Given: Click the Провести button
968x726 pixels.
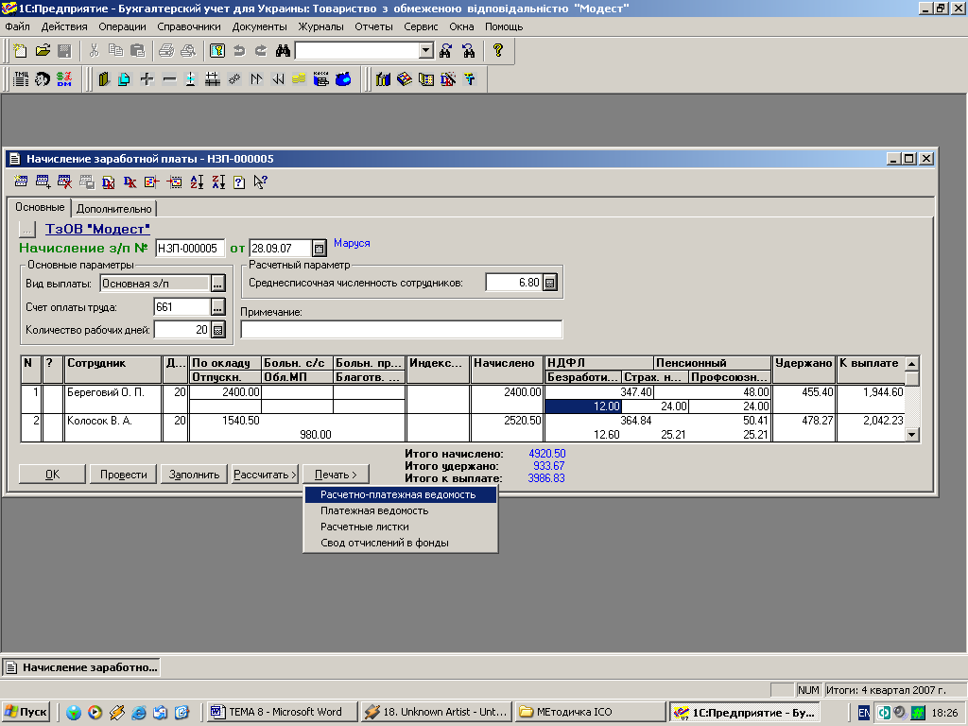Looking at the screenshot, I should [124, 475].
